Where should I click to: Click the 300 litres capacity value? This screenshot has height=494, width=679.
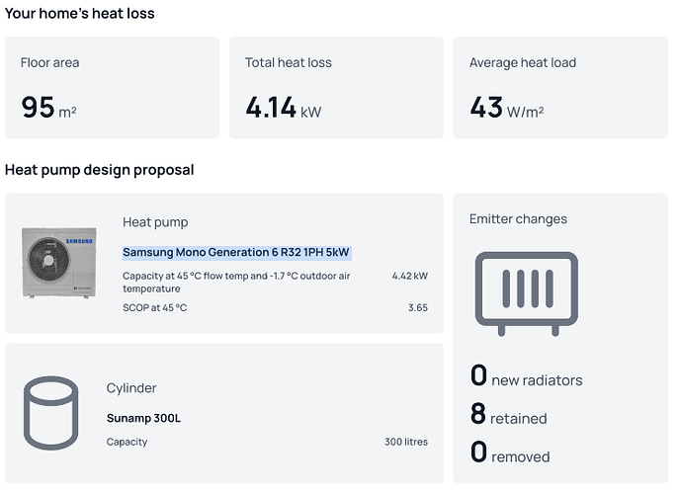click(x=405, y=442)
